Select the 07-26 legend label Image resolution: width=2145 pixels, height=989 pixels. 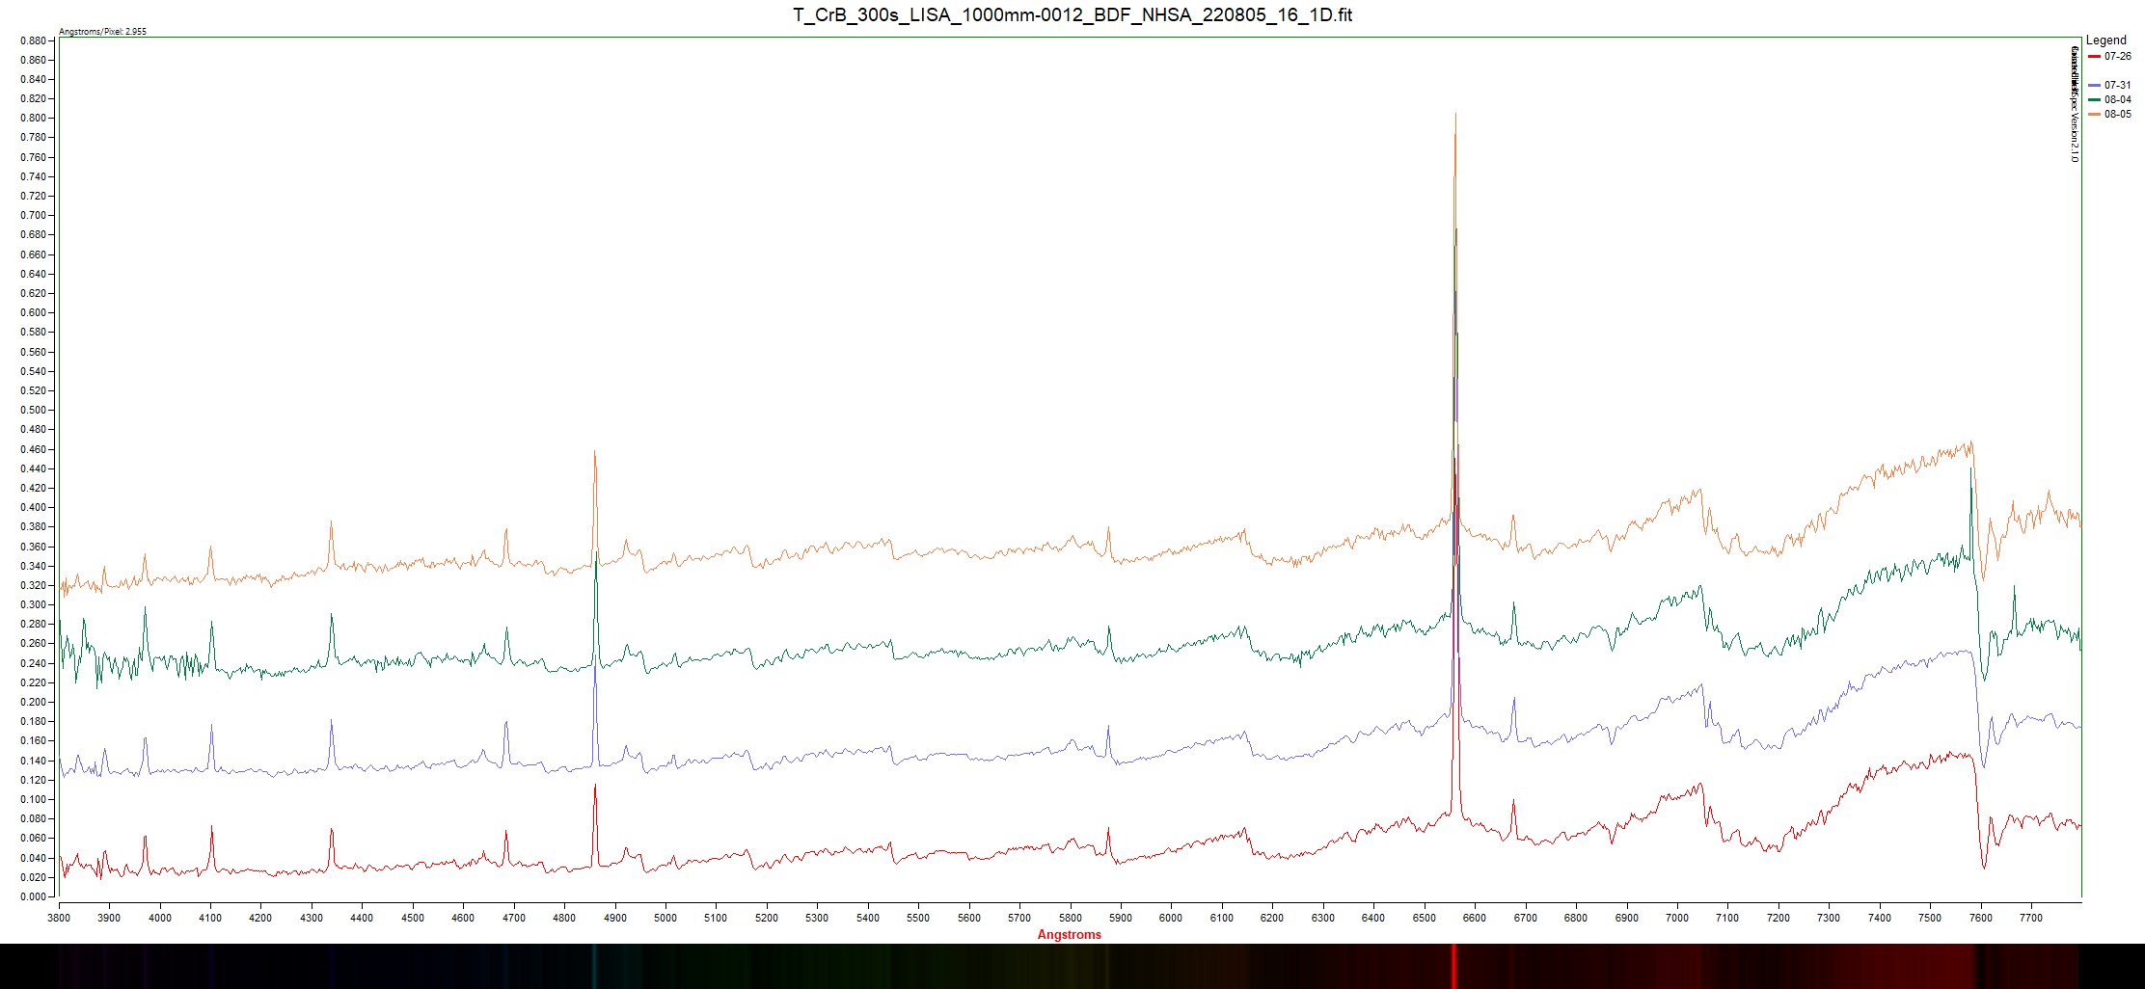[2118, 57]
